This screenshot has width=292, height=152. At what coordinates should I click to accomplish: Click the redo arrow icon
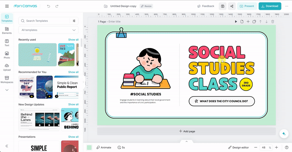[57, 6]
